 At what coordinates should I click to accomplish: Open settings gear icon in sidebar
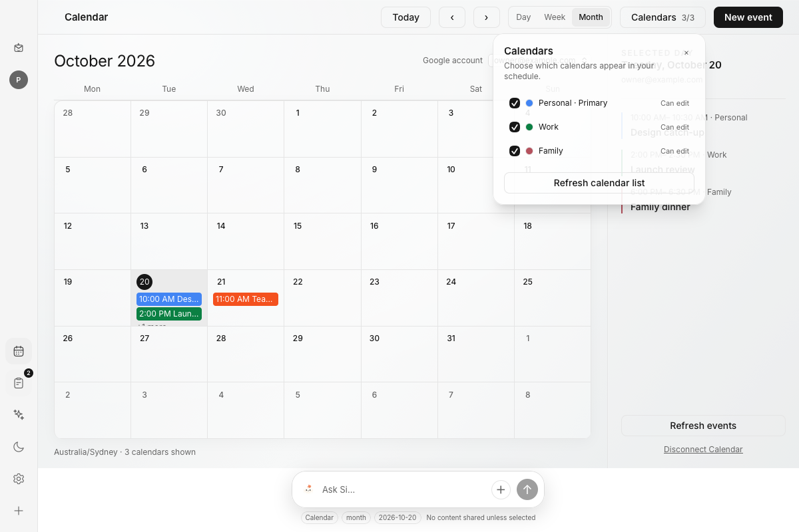tap(19, 479)
